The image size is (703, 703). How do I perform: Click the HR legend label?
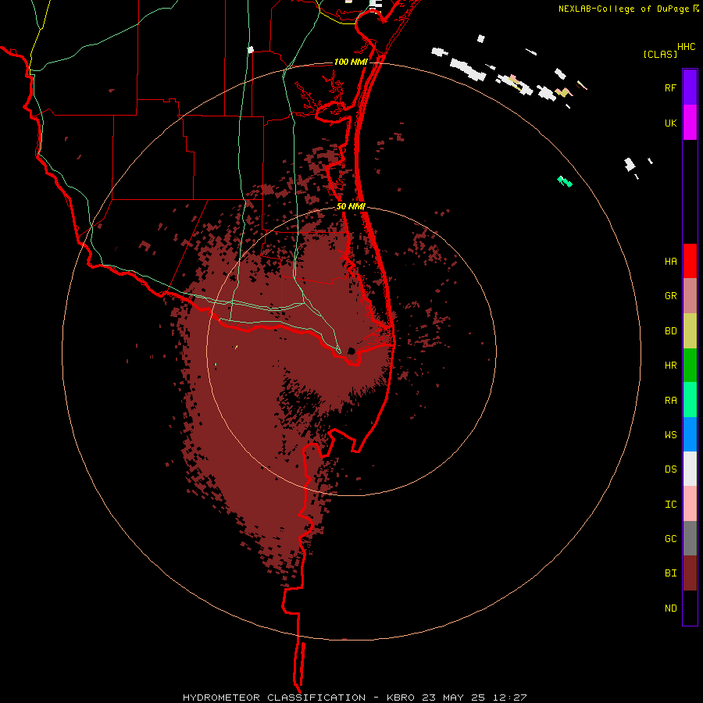tap(670, 366)
